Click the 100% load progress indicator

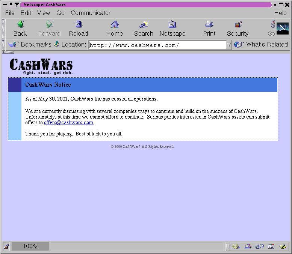[x=30, y=246]
